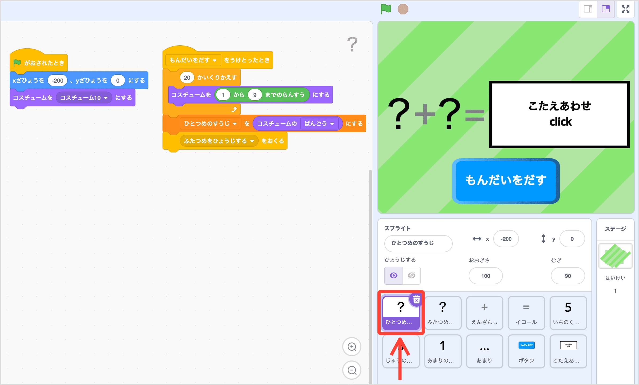The width and height of the screenshot is (639, 385).
Task: Stop the project with the stop sign
Action: (403, 9)
